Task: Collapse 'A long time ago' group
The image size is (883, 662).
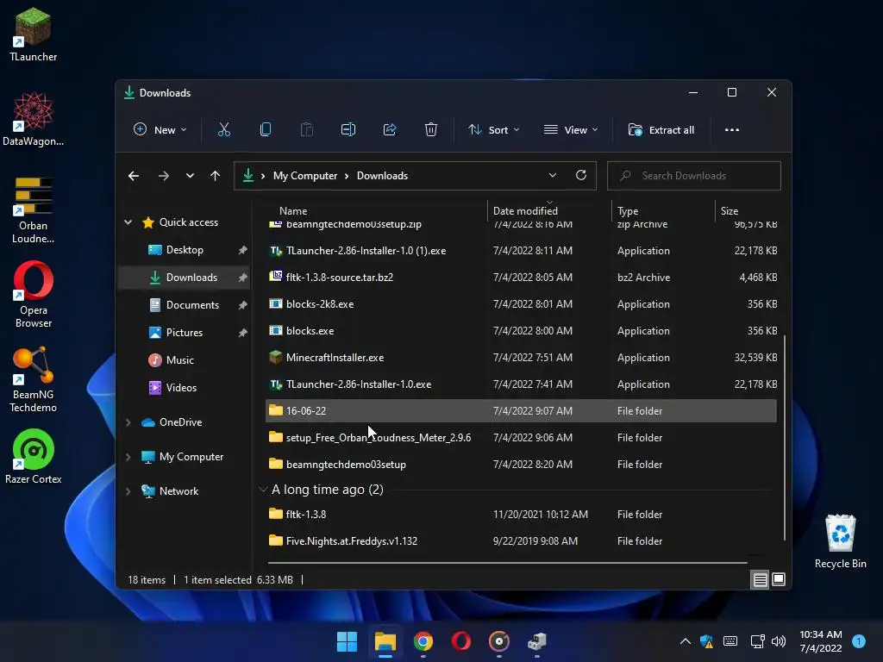Action: [262, 490]
